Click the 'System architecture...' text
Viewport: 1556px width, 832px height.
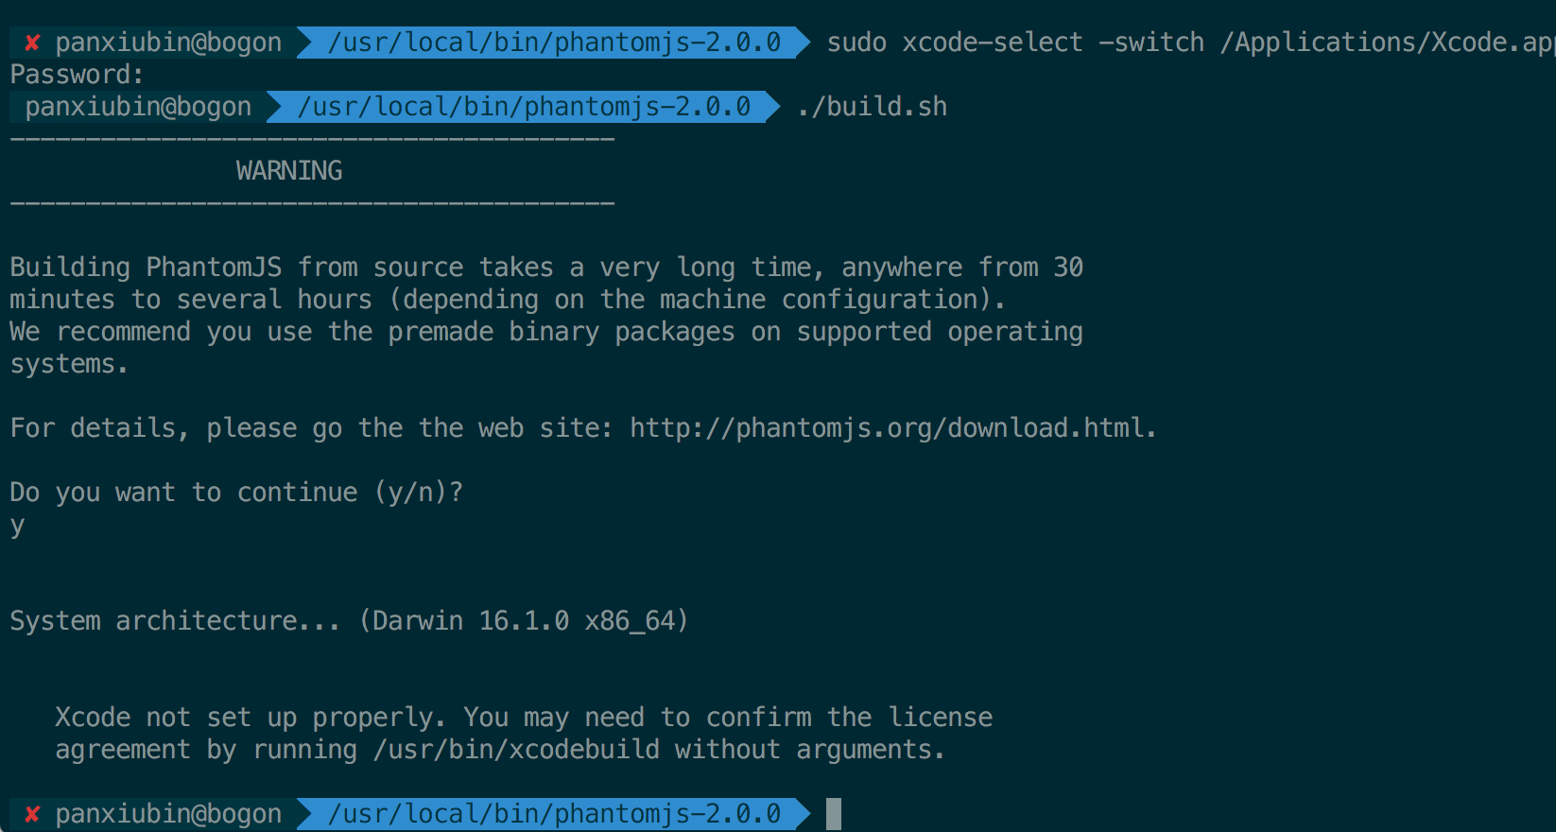pyautogui.click(x=175, y=621)
